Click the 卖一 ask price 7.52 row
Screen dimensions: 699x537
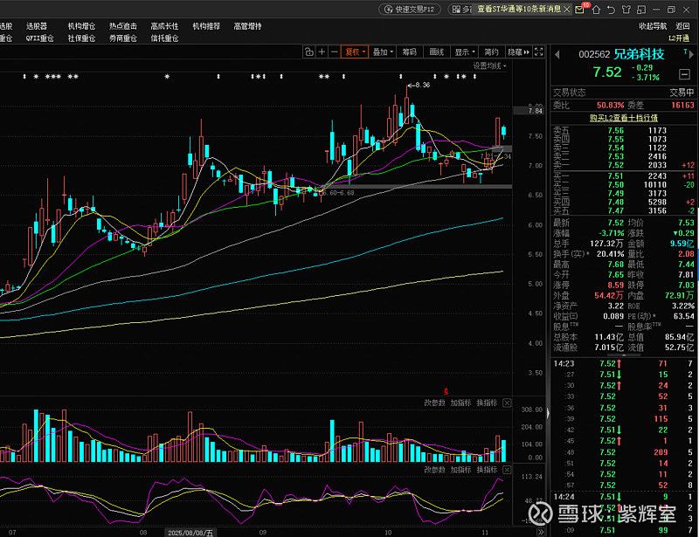pyautogui.click(x=624, y=165)
